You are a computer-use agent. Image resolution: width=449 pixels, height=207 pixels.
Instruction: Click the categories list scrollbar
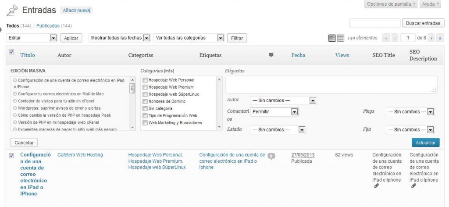tap(219, 103)
